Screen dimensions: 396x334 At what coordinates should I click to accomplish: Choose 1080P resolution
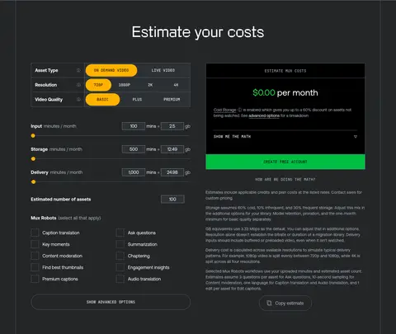125,85
